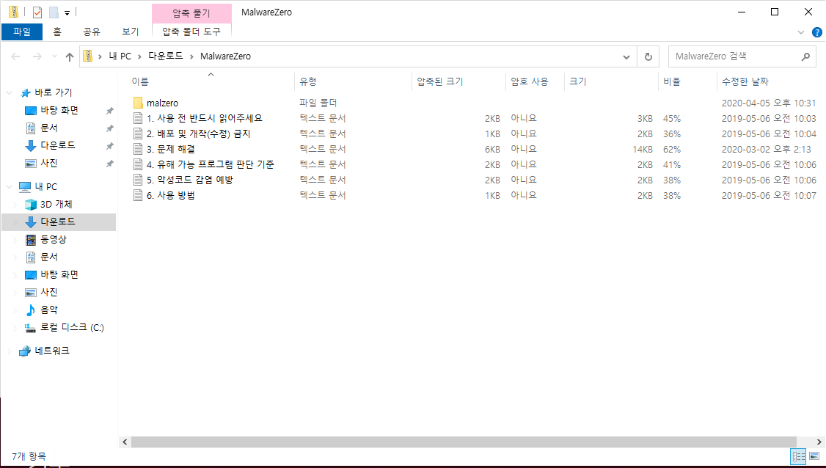
Task: Go up one folder level
Action: point(70,57)
